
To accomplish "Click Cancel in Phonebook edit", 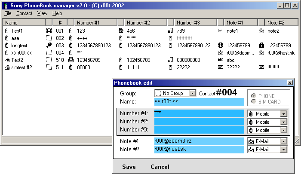I will (160, 167).
